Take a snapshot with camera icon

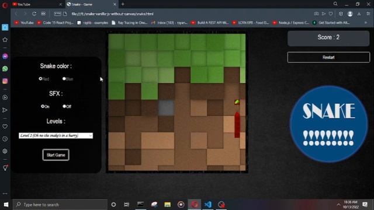[x=316, y=14]
